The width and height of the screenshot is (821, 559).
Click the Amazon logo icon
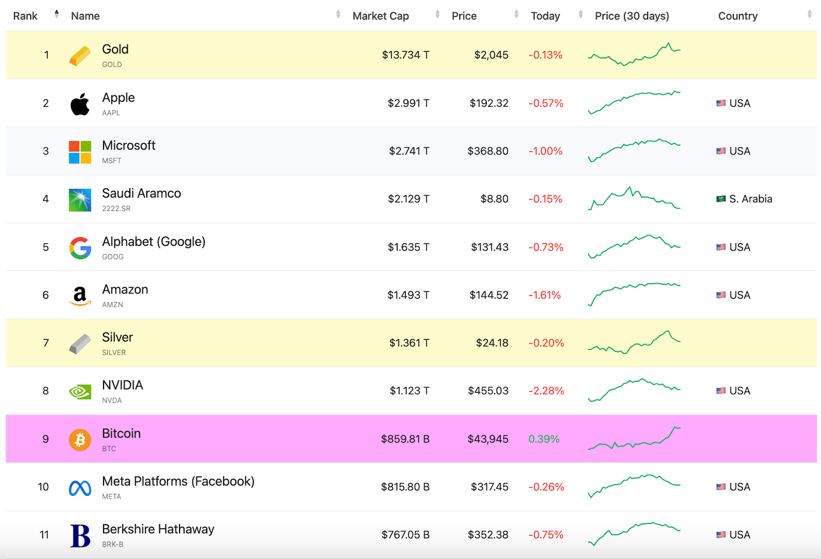80,296
